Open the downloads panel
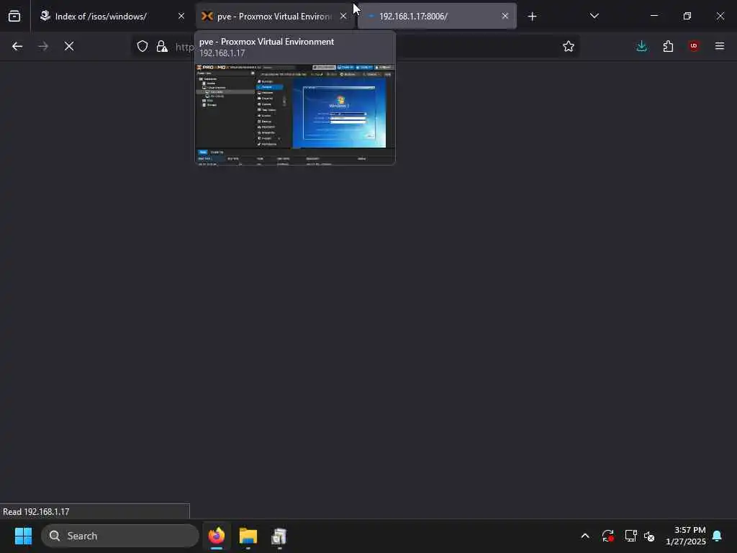This screenshot has width=737, height=553. click(x=641, y=46)
